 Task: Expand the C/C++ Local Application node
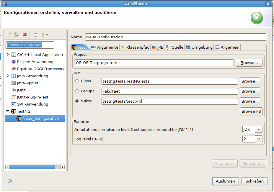7,55
